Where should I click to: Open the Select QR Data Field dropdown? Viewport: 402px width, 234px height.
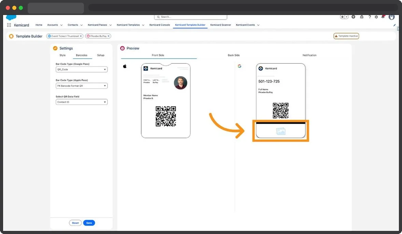pyautogui.click(x=82, y=102)
